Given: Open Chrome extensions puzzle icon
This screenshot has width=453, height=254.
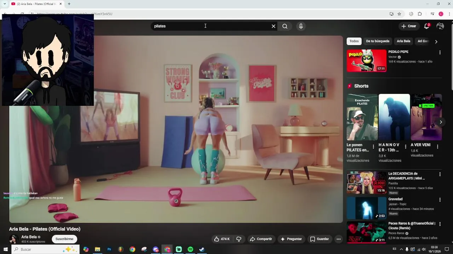Looking at the screenshot, I should coord(420,14).
